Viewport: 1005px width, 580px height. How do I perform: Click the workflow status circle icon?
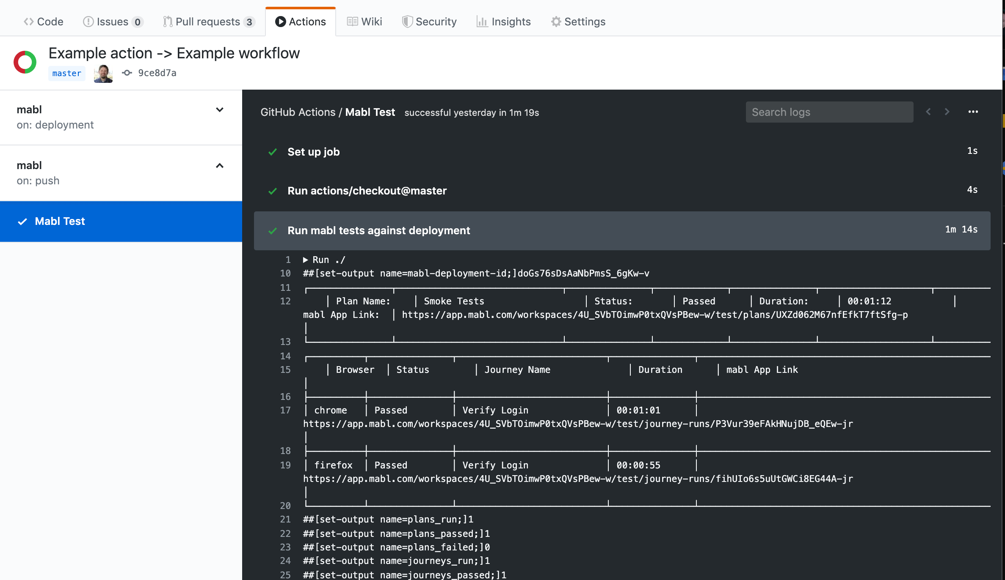pyautogui.click(x=25, y=62)
